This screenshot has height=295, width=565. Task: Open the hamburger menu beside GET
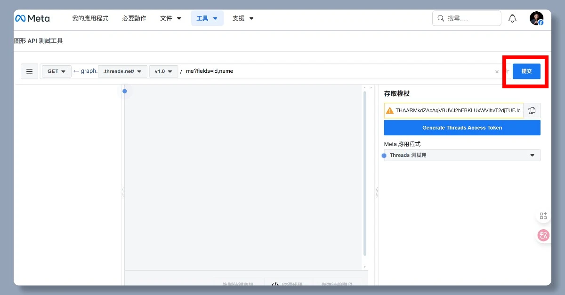pos(29,71)
